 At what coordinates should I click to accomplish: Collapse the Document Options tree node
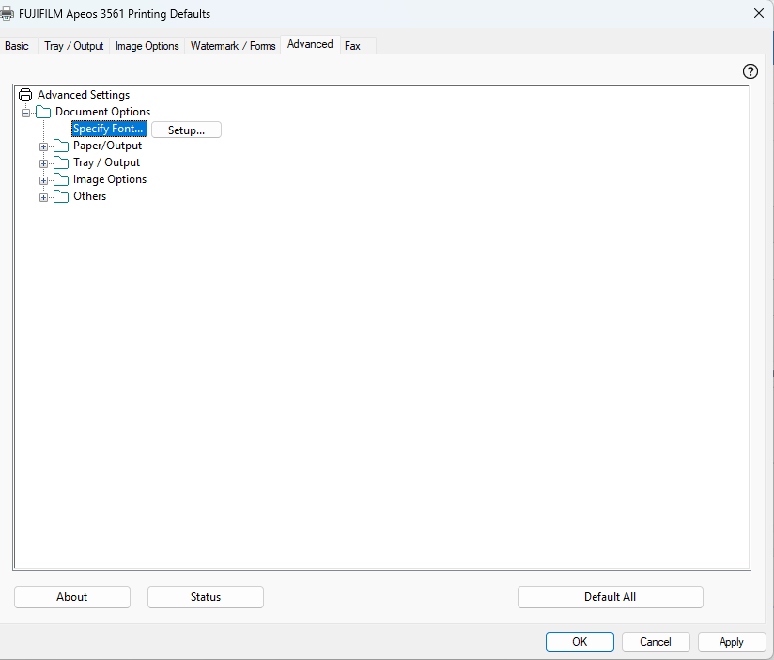click(25, 113)
